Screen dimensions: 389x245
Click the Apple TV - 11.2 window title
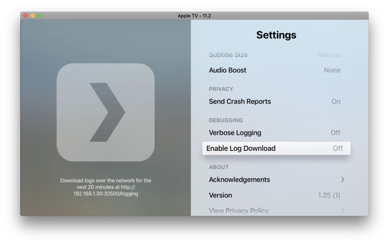point(194,16)
